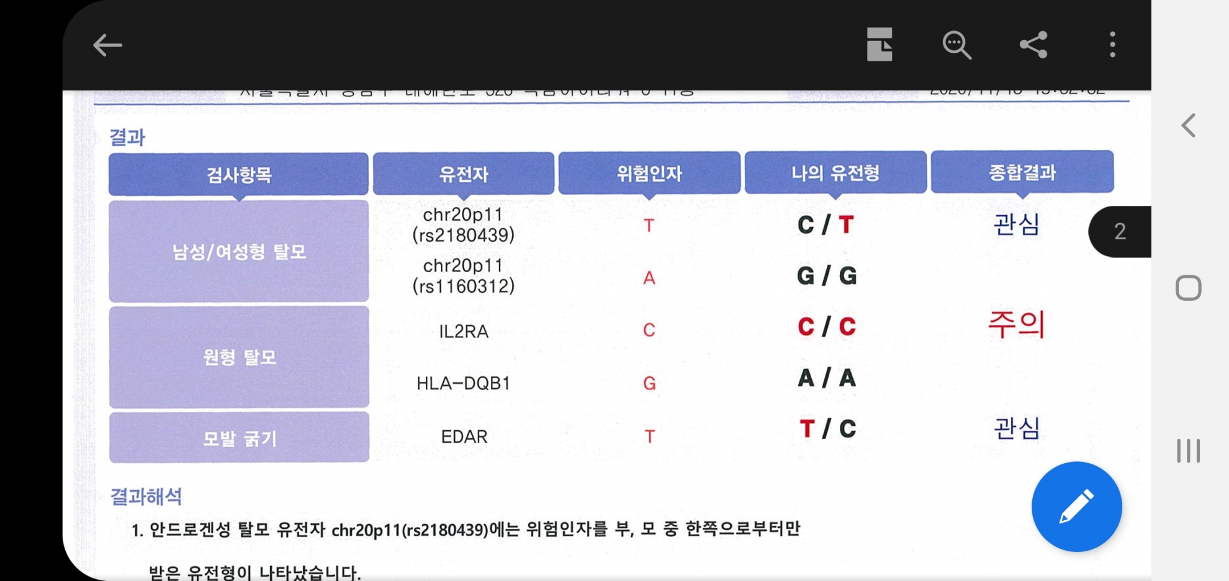Select the 유전자 column header

[463, 174]
